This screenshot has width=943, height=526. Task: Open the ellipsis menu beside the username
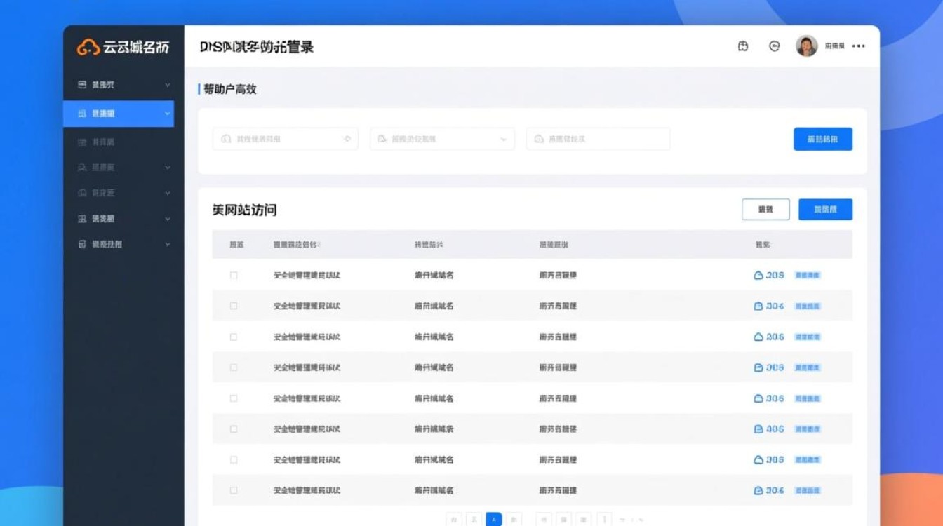(x=858, y=46)
